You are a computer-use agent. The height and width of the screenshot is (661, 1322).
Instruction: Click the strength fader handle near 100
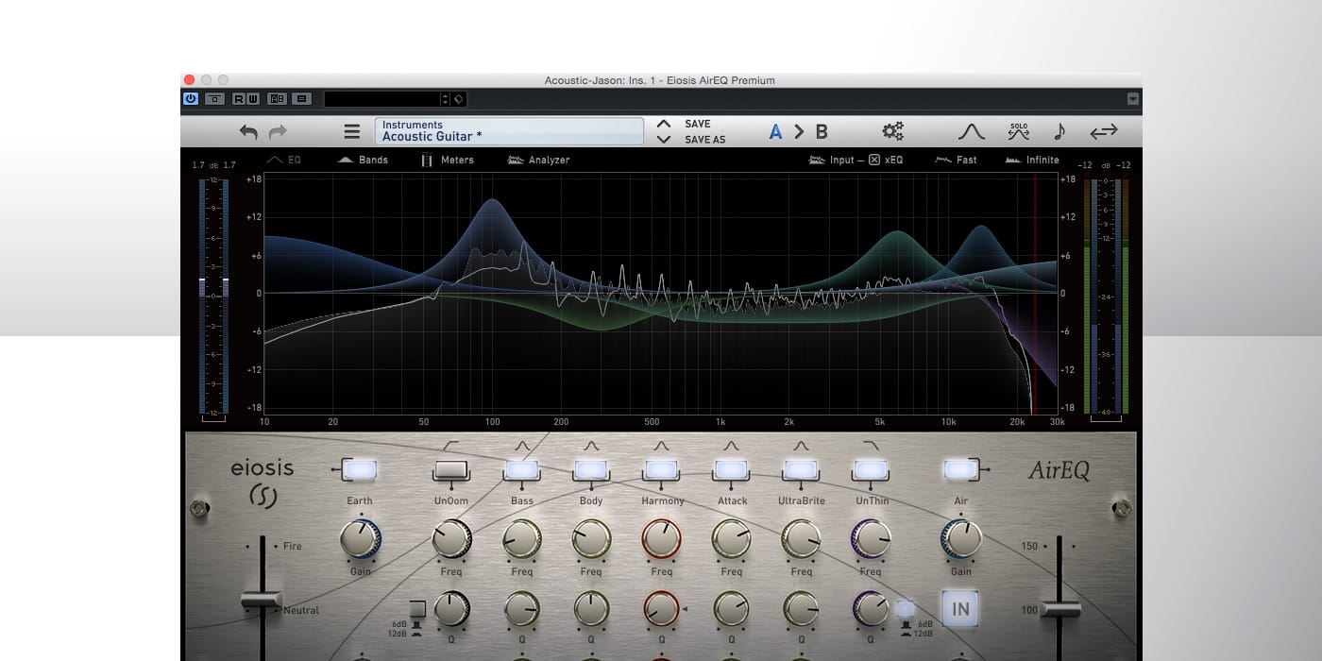(x=1059, y=609)
